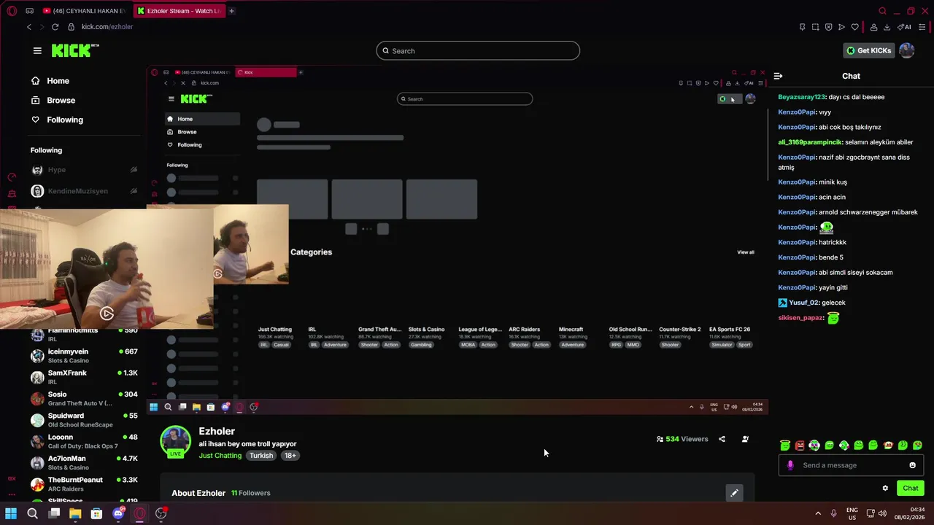Share the Ezholer stream

coord(722,439)
